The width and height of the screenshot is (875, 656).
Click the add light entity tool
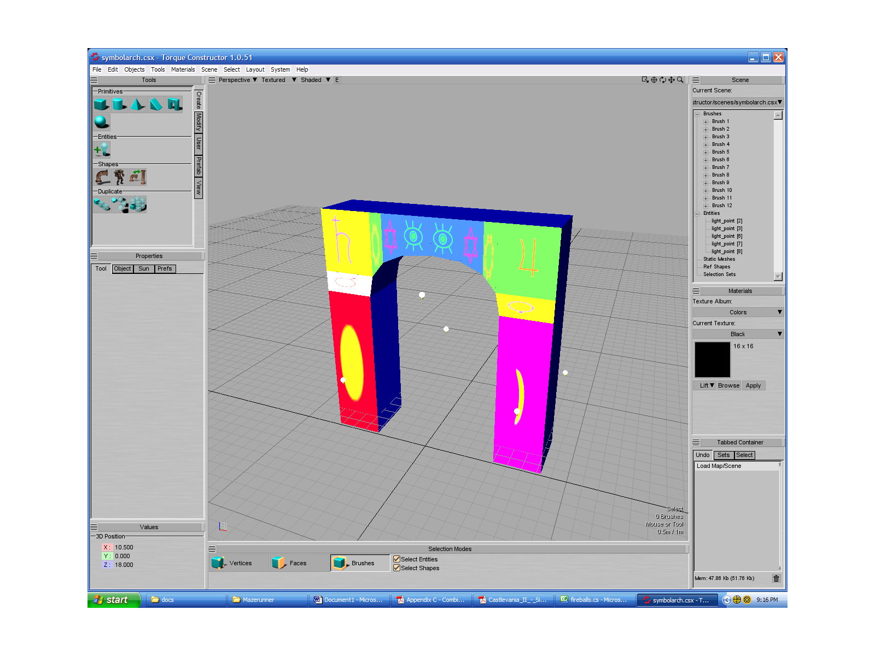[101, 149]
